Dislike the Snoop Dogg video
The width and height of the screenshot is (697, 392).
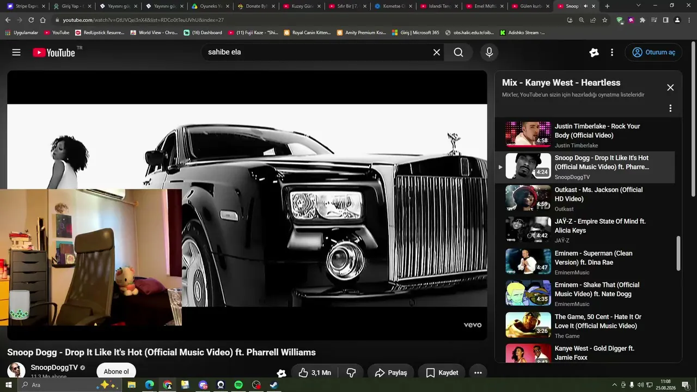(x=351, y=373)
